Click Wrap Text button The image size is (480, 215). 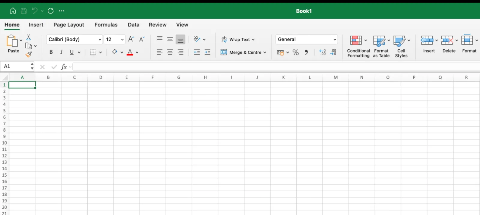[238, 39]
